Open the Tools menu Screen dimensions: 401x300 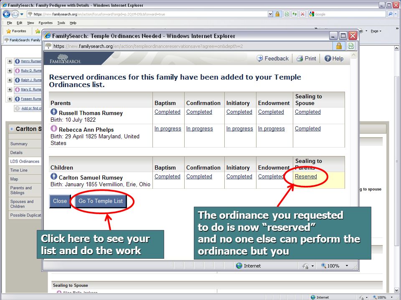tap(61, 22)
